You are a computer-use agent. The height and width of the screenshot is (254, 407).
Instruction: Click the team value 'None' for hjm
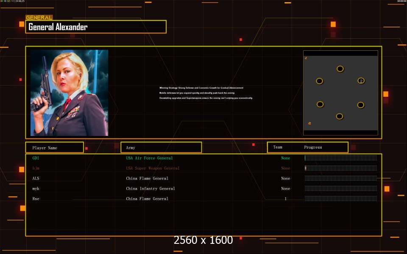[x=285, y=168]
